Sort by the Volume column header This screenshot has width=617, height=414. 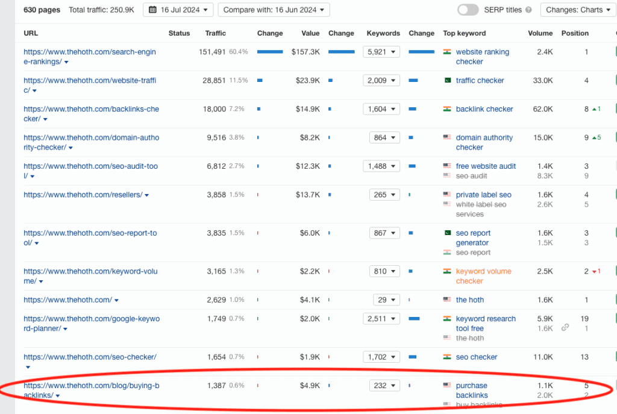click(540, 33)
